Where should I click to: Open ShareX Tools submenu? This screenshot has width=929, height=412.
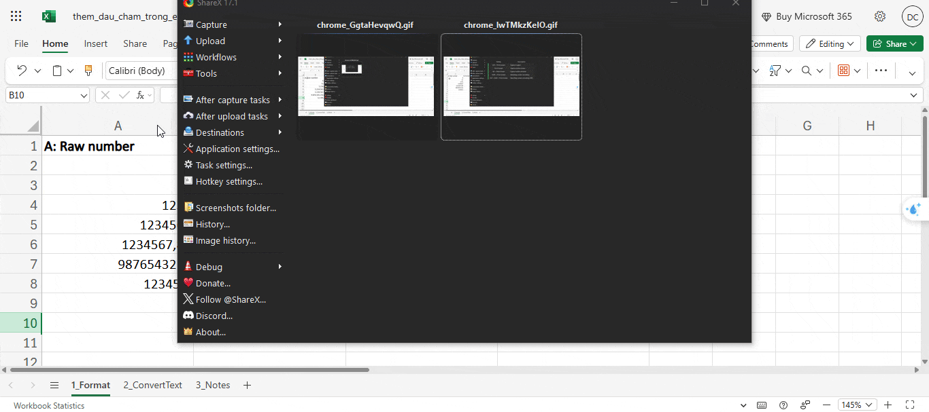(x=233, y=73)
